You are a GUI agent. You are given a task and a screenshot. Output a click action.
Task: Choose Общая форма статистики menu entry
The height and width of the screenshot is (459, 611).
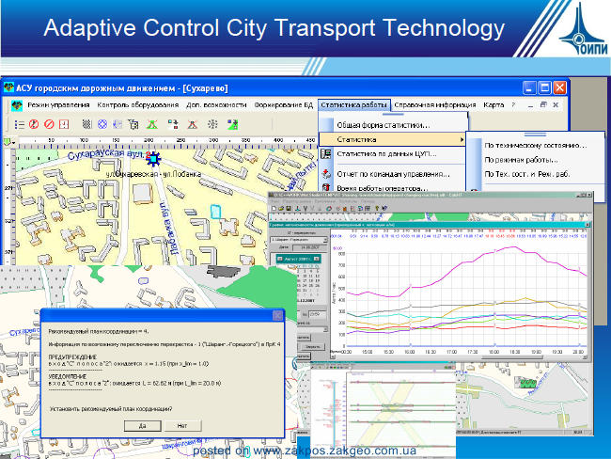click(x=383, y=125)
